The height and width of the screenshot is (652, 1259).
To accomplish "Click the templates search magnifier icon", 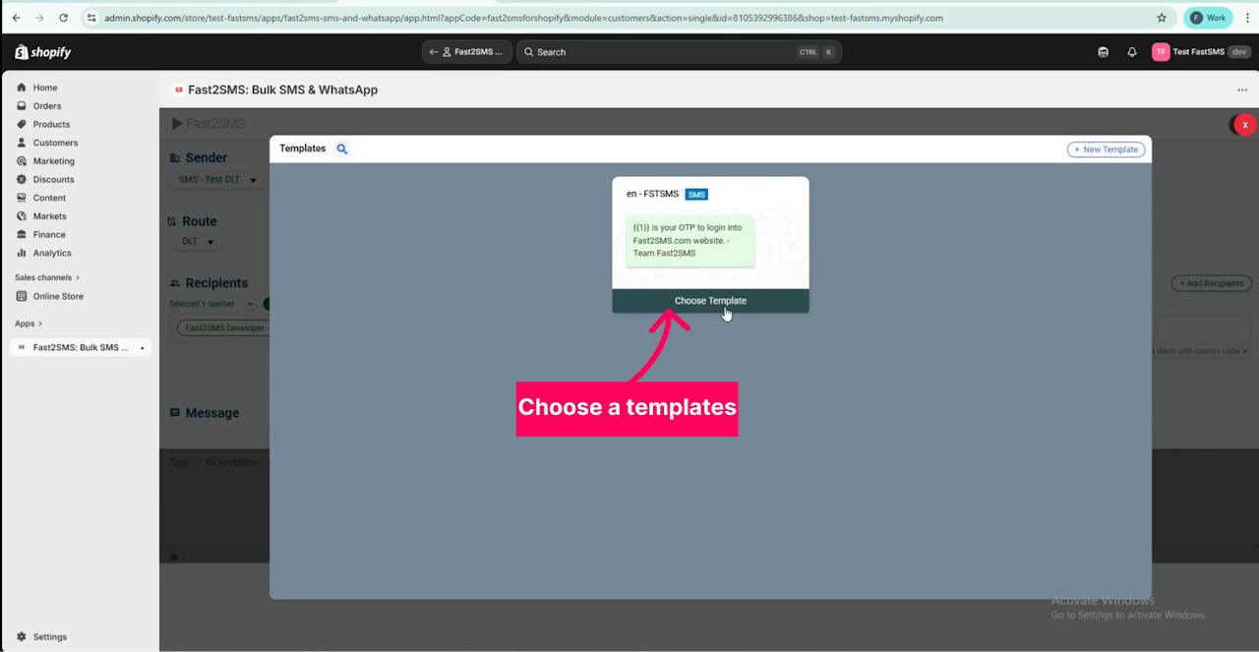I will 342,148.
